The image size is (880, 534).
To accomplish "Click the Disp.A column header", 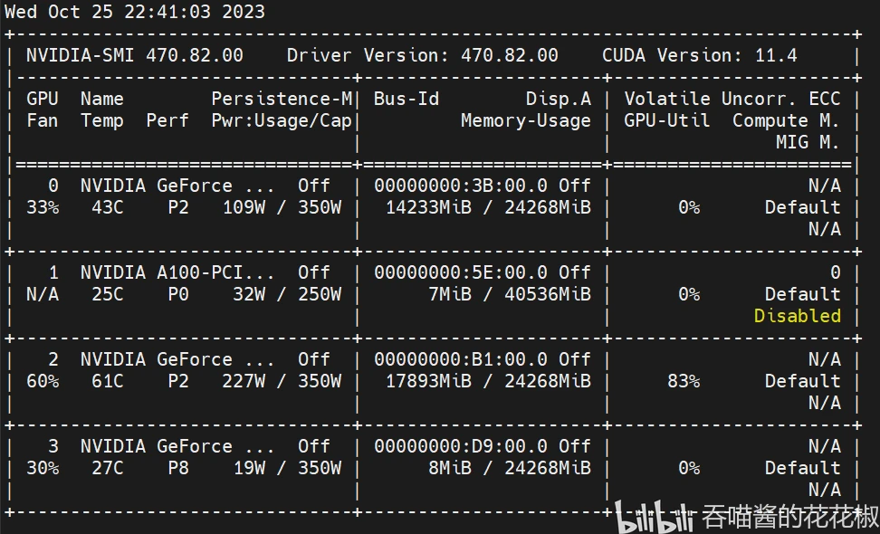I will 559,99.
